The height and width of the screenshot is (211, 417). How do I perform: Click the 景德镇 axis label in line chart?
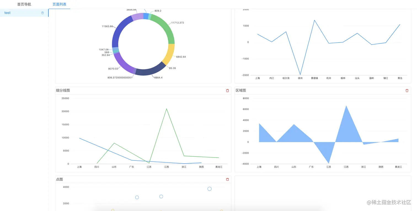coord(314,78)
